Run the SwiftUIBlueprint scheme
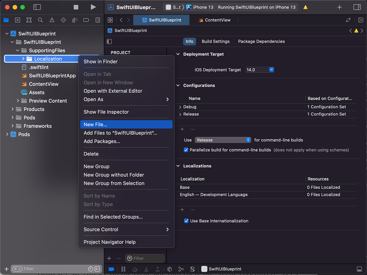The height and width of the screenshot is (275, 367). point(93,7)
